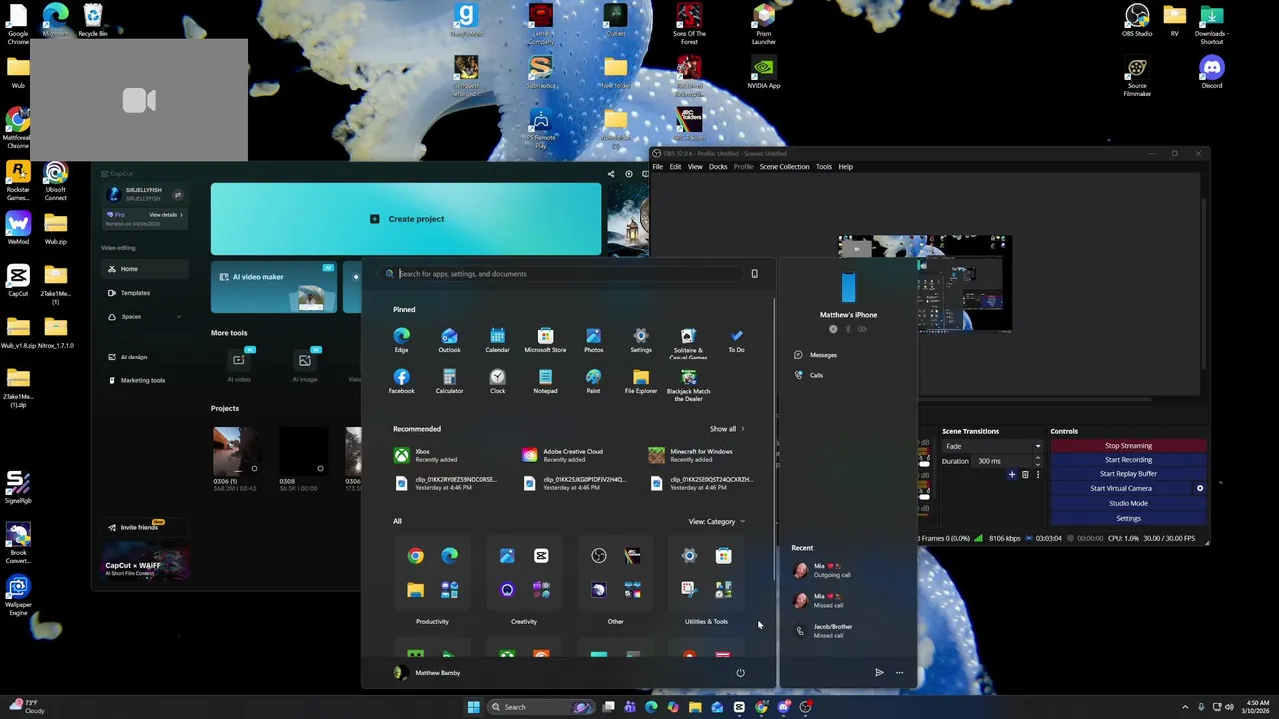Click Studio Mode in OBS Controls
The height and width of the screenshot is (719, 1279).
coord(1128,503)
